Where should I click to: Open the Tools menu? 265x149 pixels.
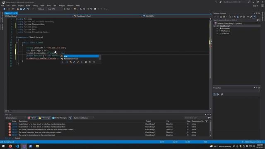coord(49,5)
